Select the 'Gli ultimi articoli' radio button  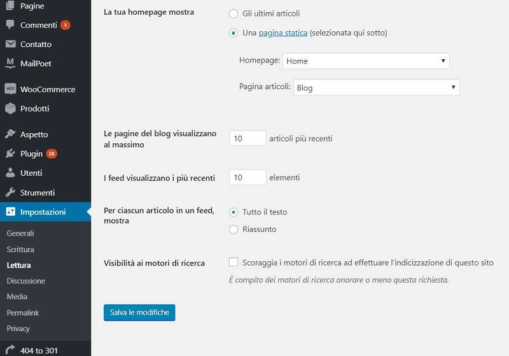[x=233, y=13]
